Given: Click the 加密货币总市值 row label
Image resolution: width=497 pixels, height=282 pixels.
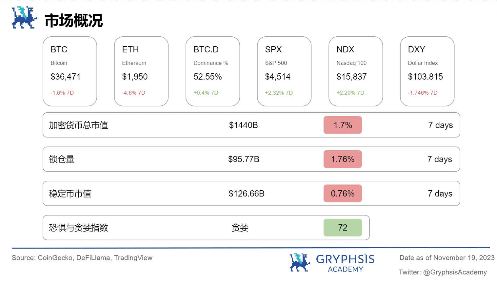Looking at the screenshot, I should point(78,125).
